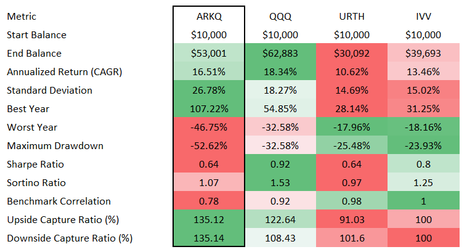Select the IVV column header cell
This screenshot has height=252, width=467.
(424, 15)
